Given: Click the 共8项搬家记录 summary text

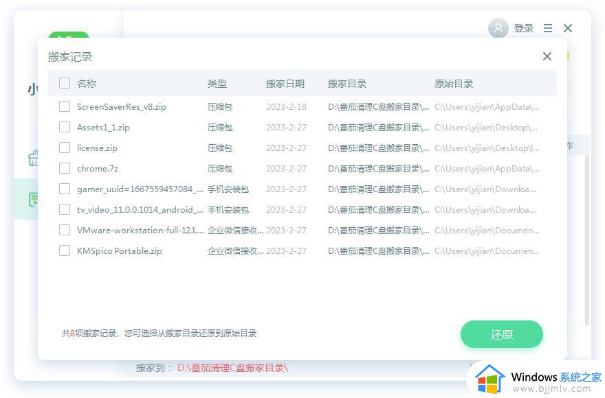Looking at the screenshot, I should (159, 333).
